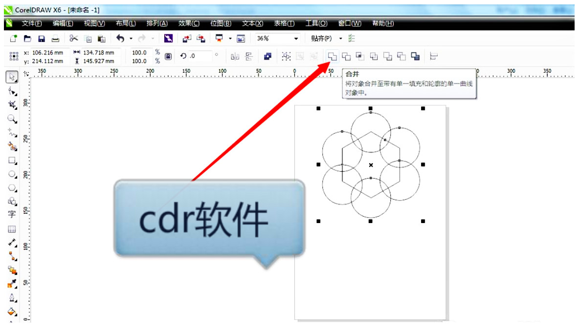Open the Options dialog icon
This screenshot has width=579, height=328.
[x=351, y=39]
